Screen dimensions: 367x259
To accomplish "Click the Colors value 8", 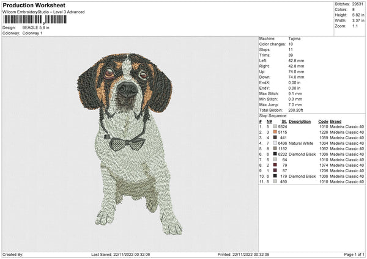I will 354,10.
